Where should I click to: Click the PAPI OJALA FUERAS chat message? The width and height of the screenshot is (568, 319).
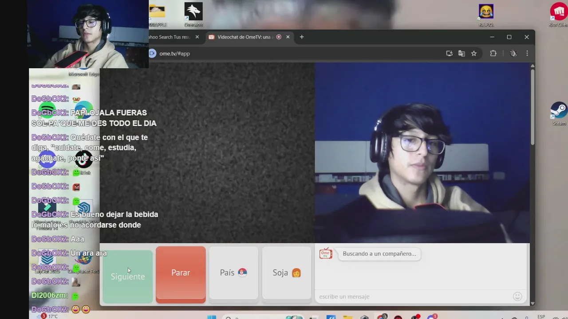point(94,118)
